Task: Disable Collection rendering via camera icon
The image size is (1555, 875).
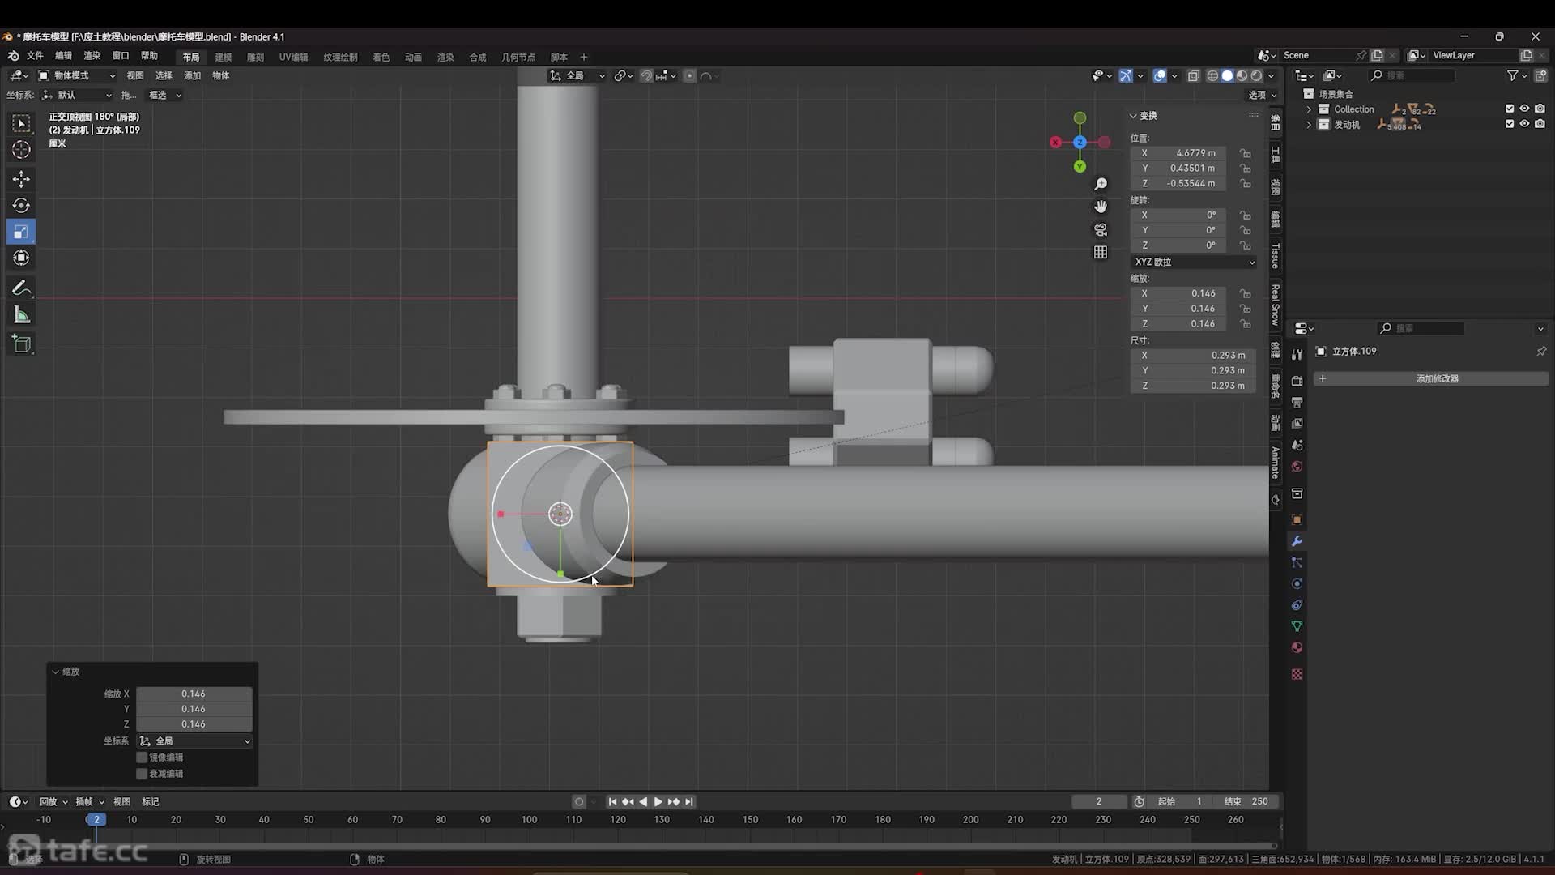Action: click(1540, 109)
